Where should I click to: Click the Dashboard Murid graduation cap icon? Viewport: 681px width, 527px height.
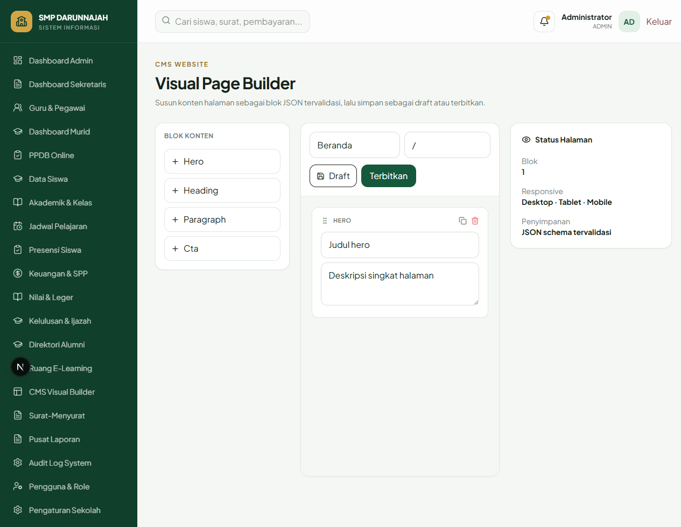click(x=18, y=131)
